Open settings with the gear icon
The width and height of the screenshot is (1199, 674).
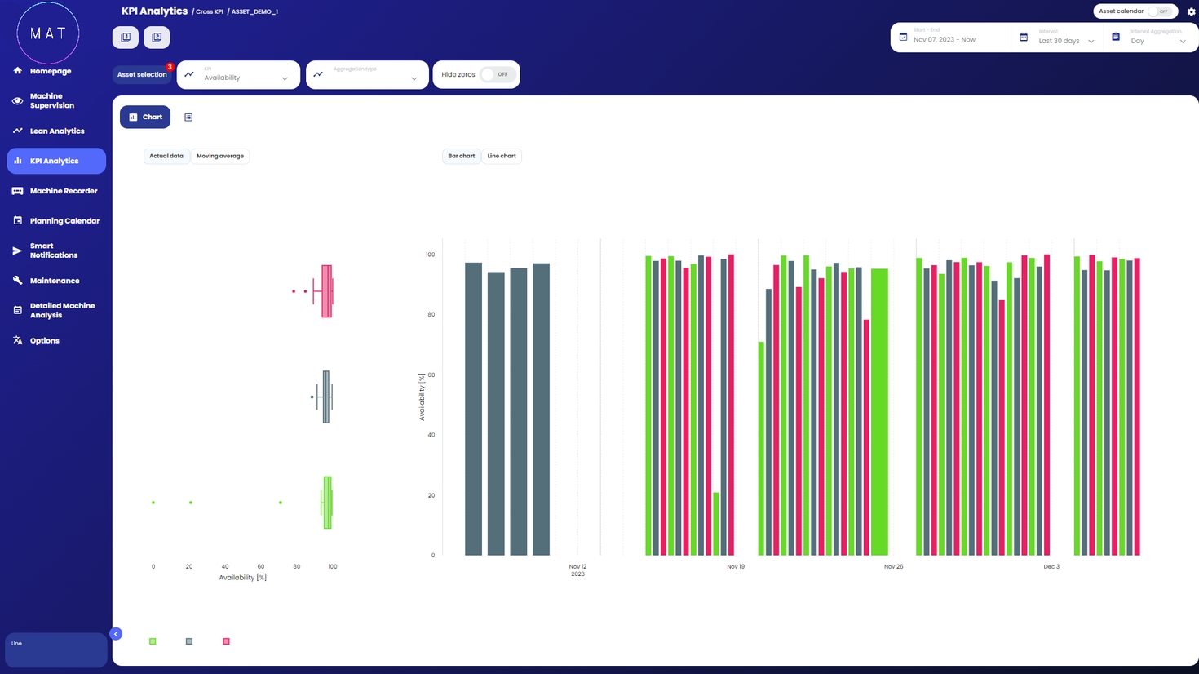(x=1191, y=11)
